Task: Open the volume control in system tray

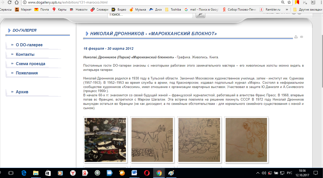Action: pos(264,173)
